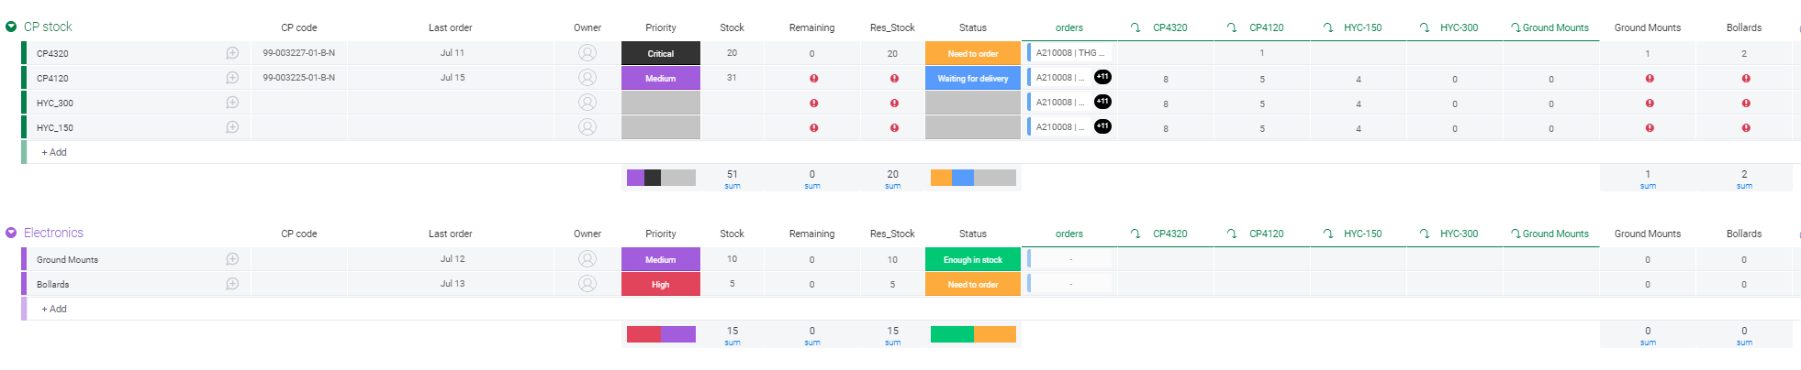1801x370 pixels.
Task: Click the Status column header in Electronics group
Action: (972, 234)
